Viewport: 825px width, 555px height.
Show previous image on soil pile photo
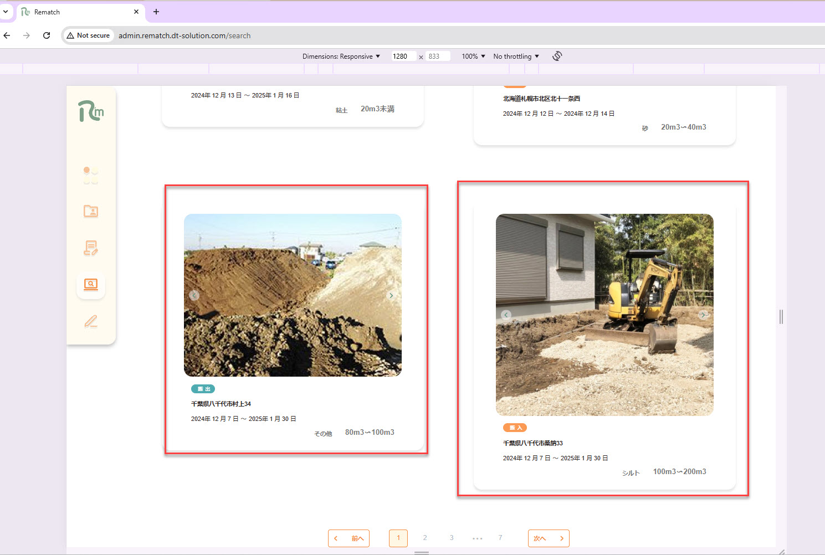point(194,296)
